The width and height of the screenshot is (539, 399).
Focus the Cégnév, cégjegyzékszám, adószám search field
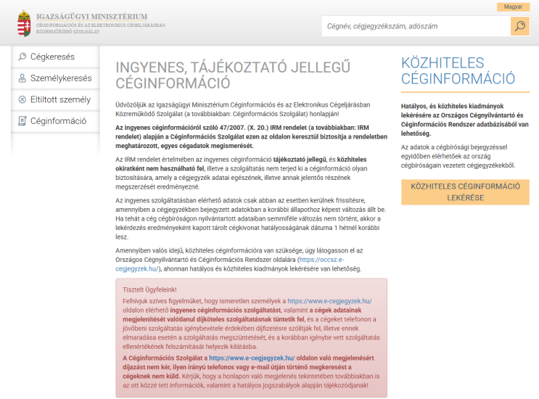(416, 26)
